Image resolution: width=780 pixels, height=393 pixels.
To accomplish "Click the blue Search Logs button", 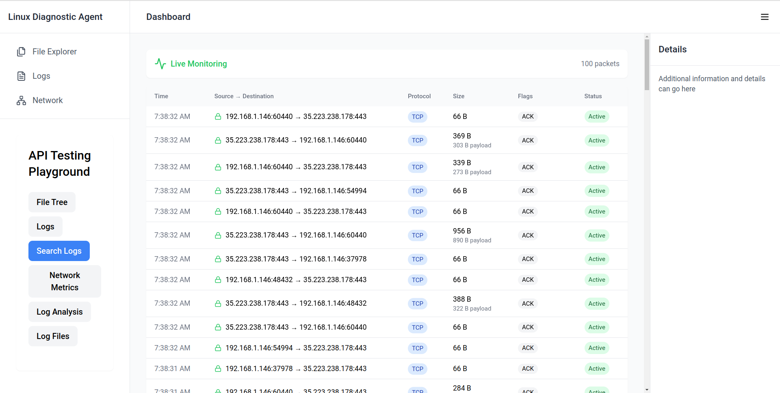I will [x=59, y=251].
